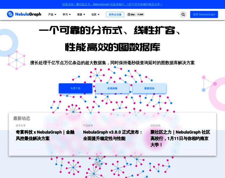Click the 咨询企业版 button
The width and height of the screenshot is (225, 178).
coord(115,14)
